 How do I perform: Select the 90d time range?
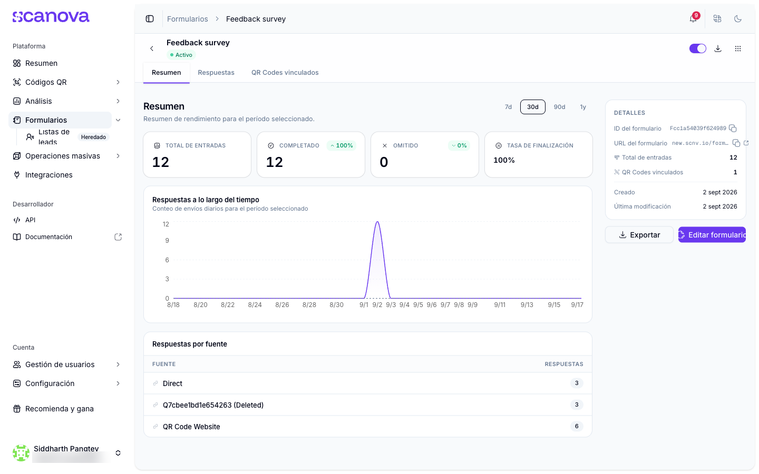[559, 107]
